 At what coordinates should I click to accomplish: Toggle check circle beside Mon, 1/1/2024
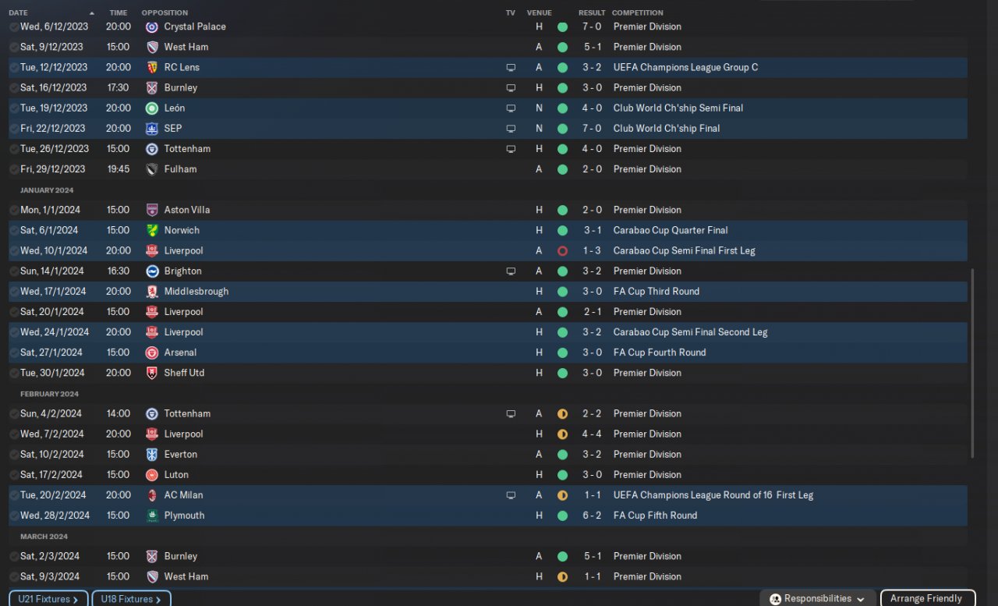[x=14, y=210]
